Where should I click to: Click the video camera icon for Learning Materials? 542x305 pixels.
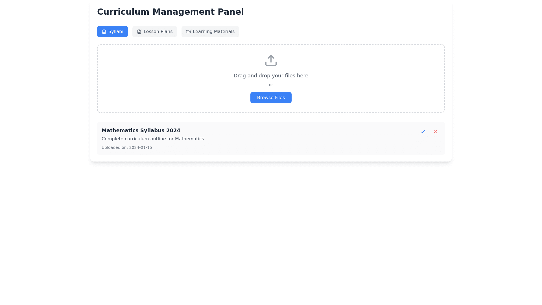click(188, 32)
